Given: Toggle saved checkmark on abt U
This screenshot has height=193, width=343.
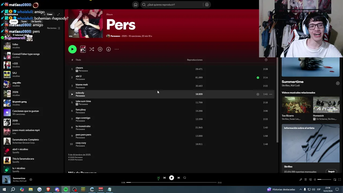Looking at the screenshot, I should tap(258, 77).
